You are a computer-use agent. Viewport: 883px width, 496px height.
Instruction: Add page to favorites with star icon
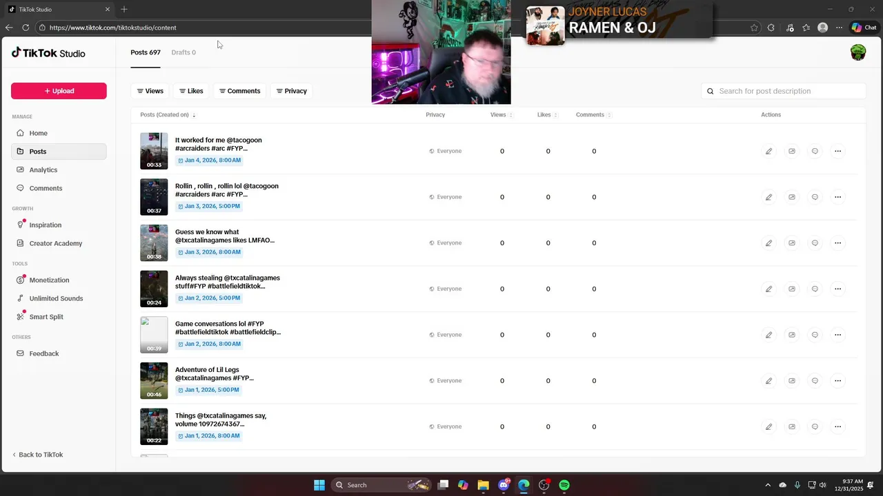point(754,28)
